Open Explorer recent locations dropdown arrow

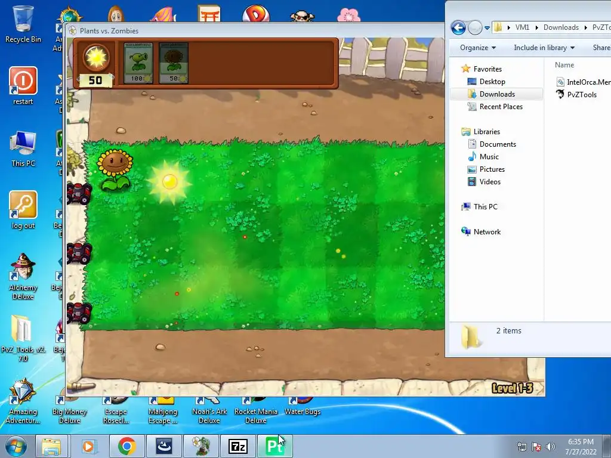pyautogui.click(x=487, y=27)
